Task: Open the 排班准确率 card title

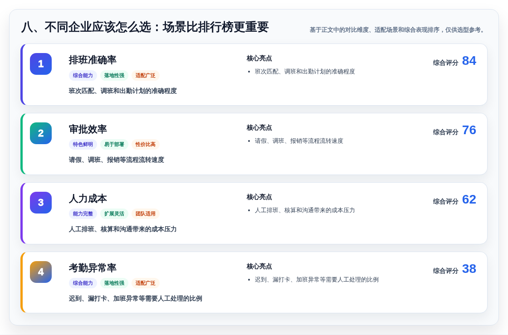Action: point(93,60)
